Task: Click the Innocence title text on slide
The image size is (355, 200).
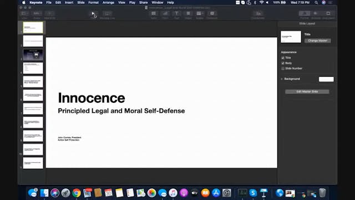Action: [x=92, y=98]
